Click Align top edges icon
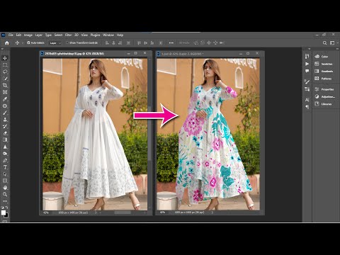Viewport: 340px width, 255px height. (139, 43)
